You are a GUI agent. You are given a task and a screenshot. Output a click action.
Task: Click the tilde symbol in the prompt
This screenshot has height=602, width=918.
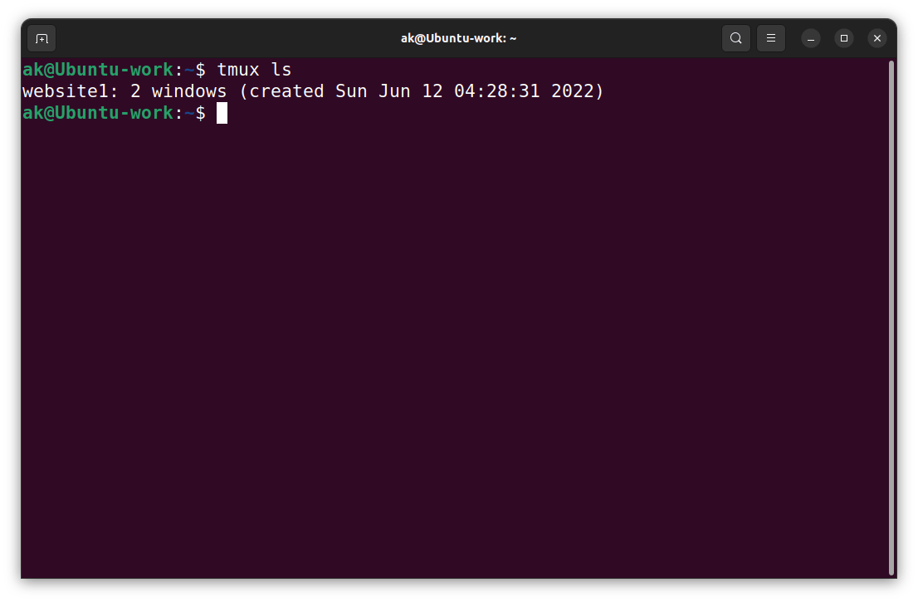[189, 113]
